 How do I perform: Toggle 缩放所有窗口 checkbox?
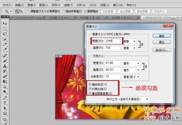pos(64,12)
